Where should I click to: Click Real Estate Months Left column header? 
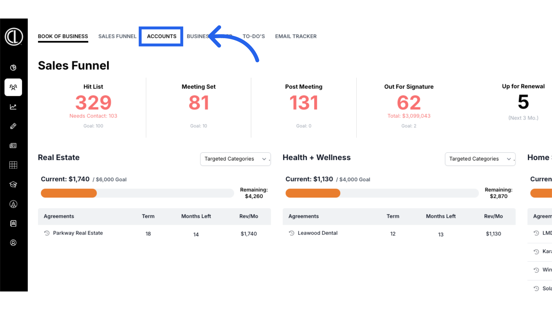click(x=196, y=216)
